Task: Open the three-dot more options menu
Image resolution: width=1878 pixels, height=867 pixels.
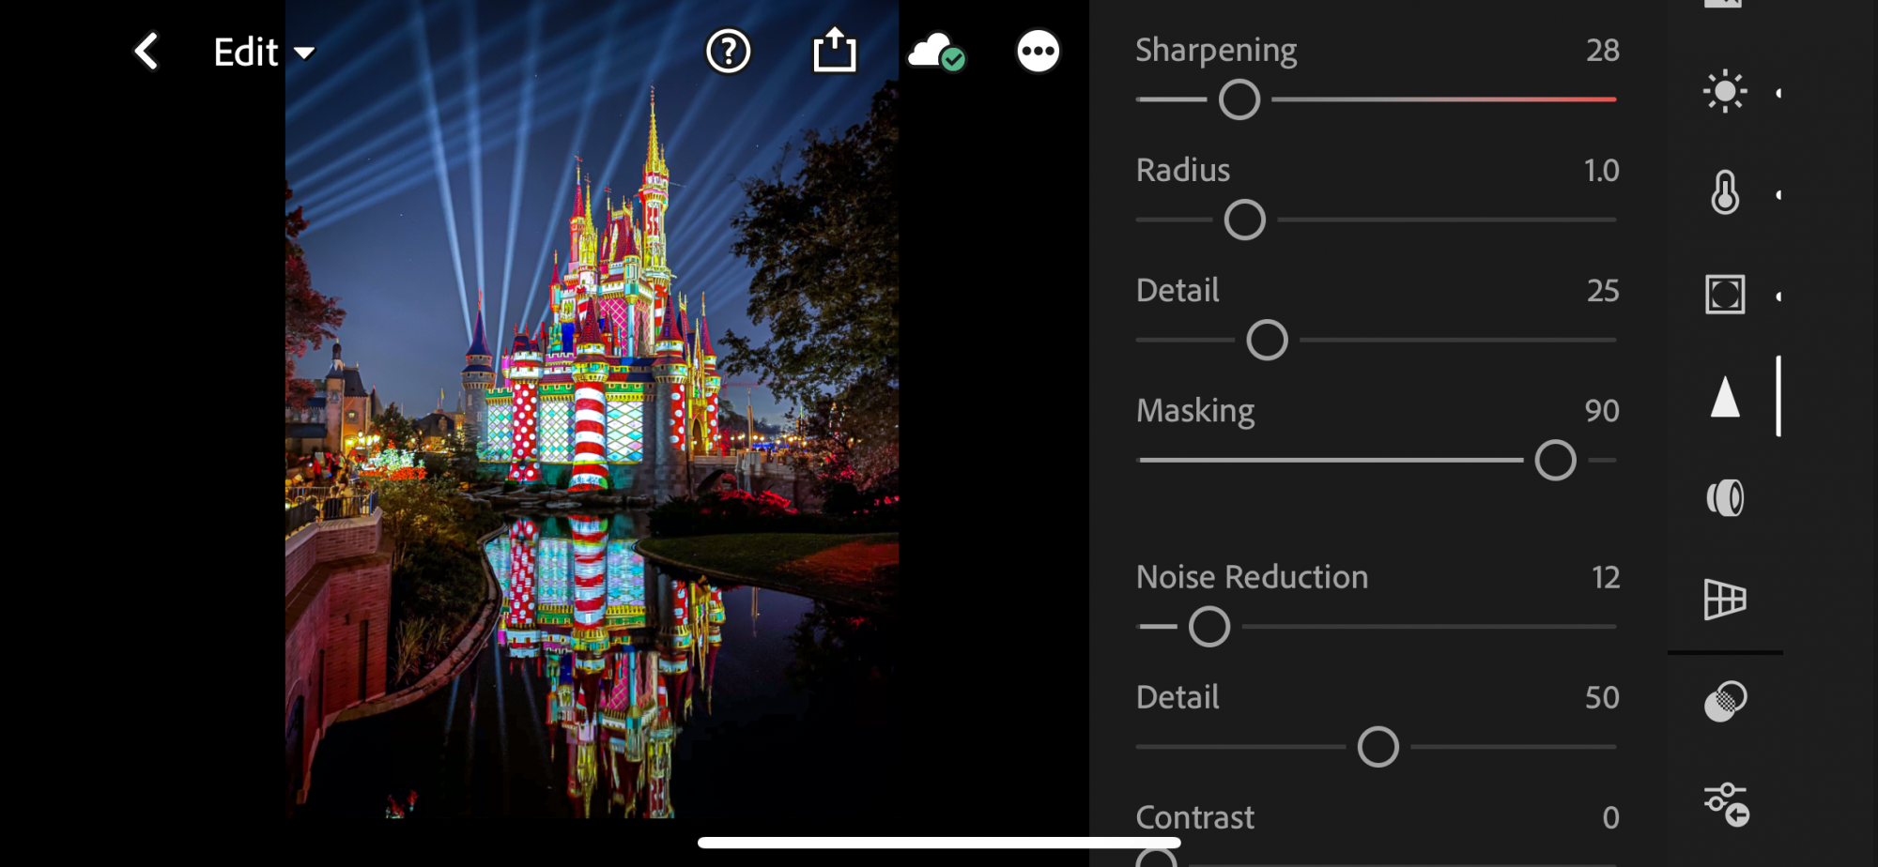Action: [x=1038, y=52]
